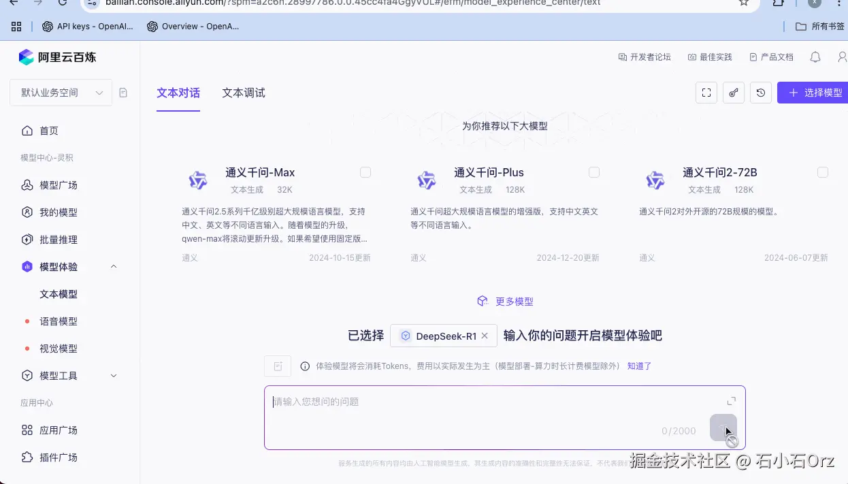The image size is (848, 484).
Task: Expand the 模型工具 section chevron
Action: coord(114,376)
